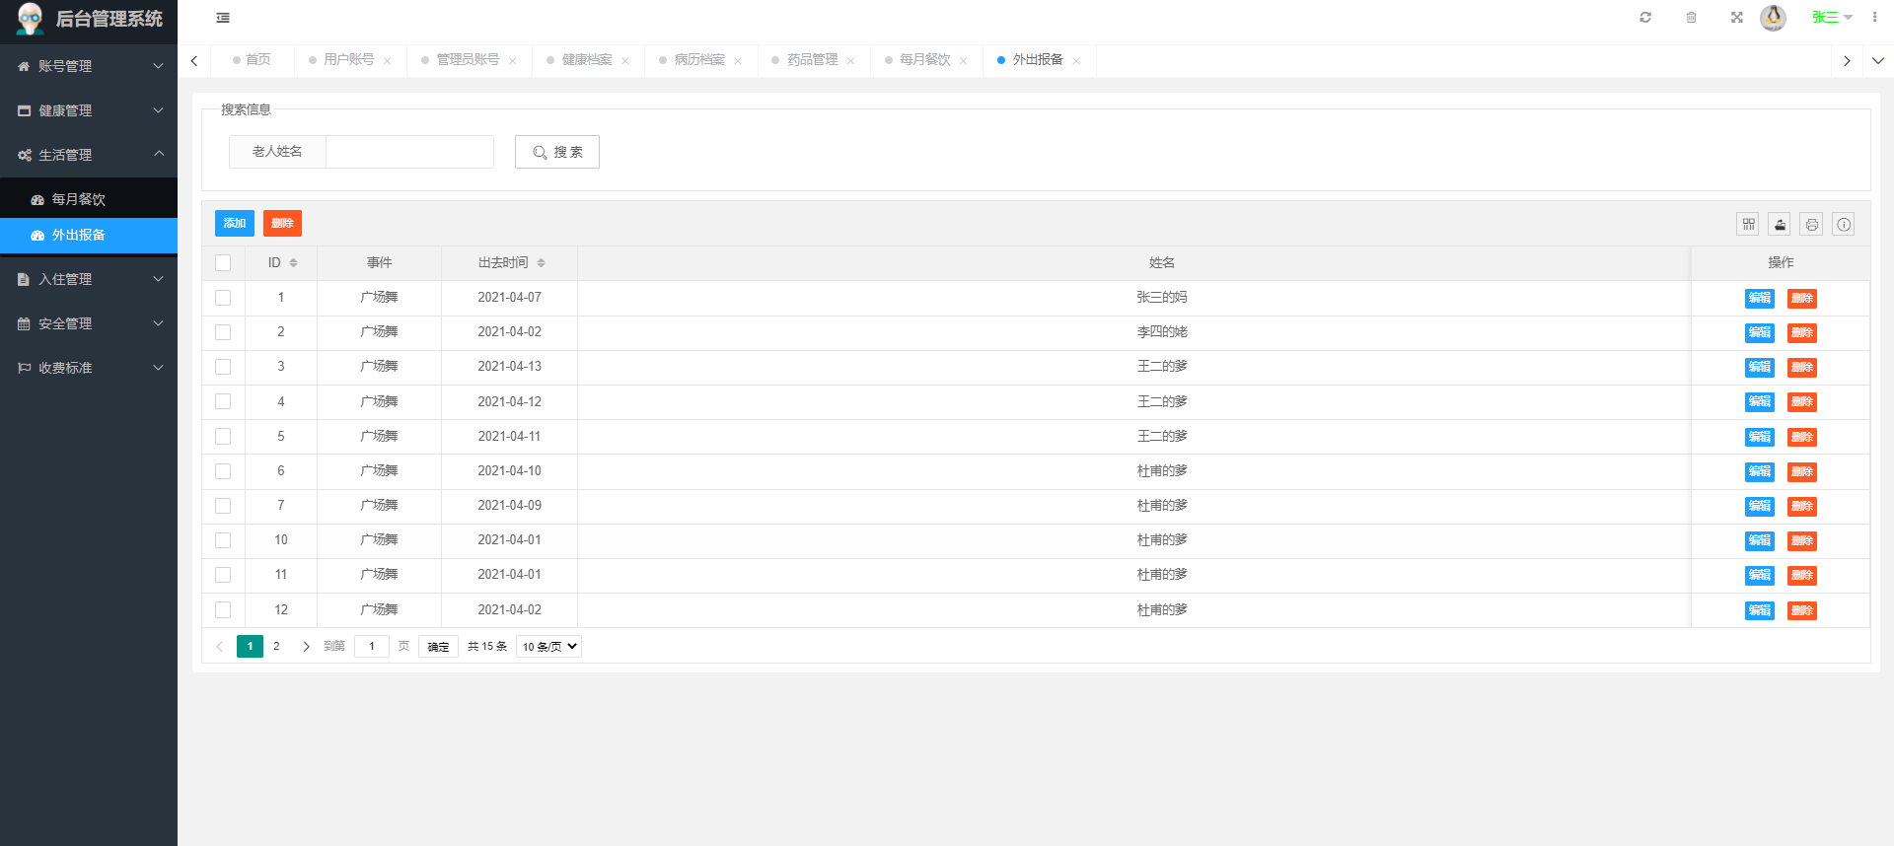Close the 每月餐饮 tab
Viewport: 1894px width, 846px height.
[x=964, y=61]
